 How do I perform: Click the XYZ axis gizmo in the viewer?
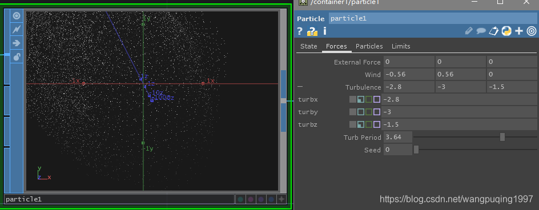point(44,173)
